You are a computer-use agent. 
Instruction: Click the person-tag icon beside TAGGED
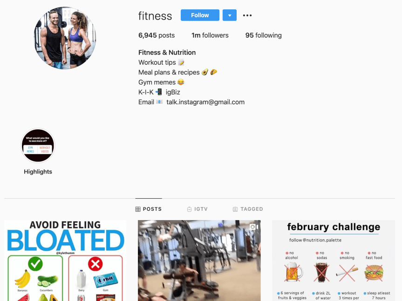pos(235,209)
